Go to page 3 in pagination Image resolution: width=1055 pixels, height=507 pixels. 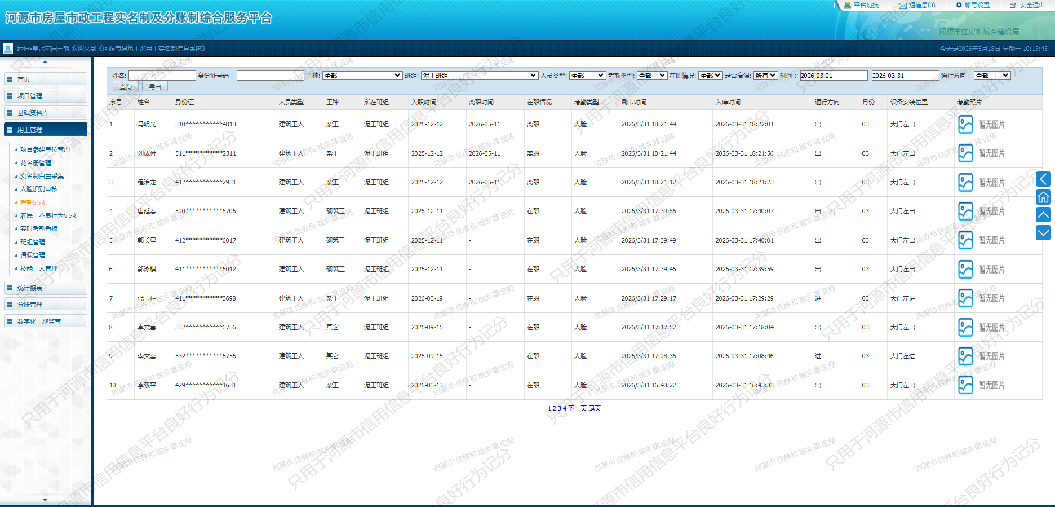tap(560, 408)
